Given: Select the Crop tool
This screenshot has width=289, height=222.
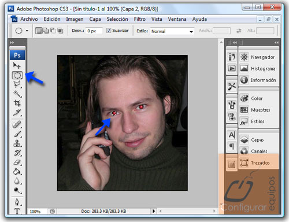Looking at the screenshot, I should [x=17, y=103].
